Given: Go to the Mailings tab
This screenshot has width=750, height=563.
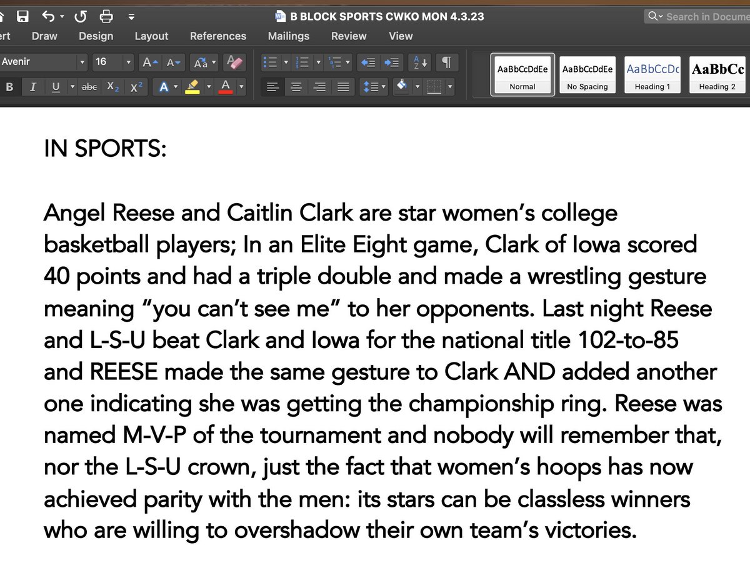Looking at the screenshot, I should [x=289, y=36].
